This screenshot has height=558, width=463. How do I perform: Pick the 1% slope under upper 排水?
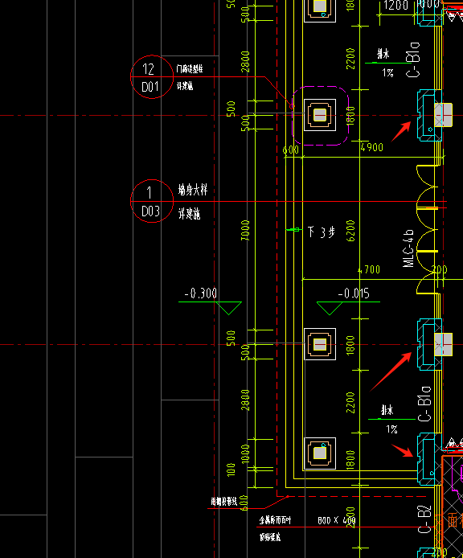tap(387, 73)
